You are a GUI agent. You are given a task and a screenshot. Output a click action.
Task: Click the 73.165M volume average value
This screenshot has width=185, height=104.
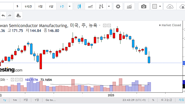(x=46, y=80)
